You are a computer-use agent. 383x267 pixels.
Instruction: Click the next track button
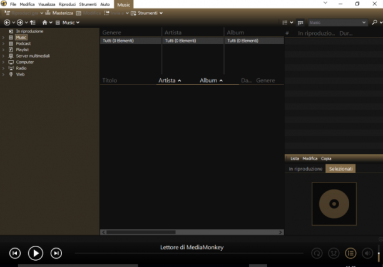(x=56, y=253)
